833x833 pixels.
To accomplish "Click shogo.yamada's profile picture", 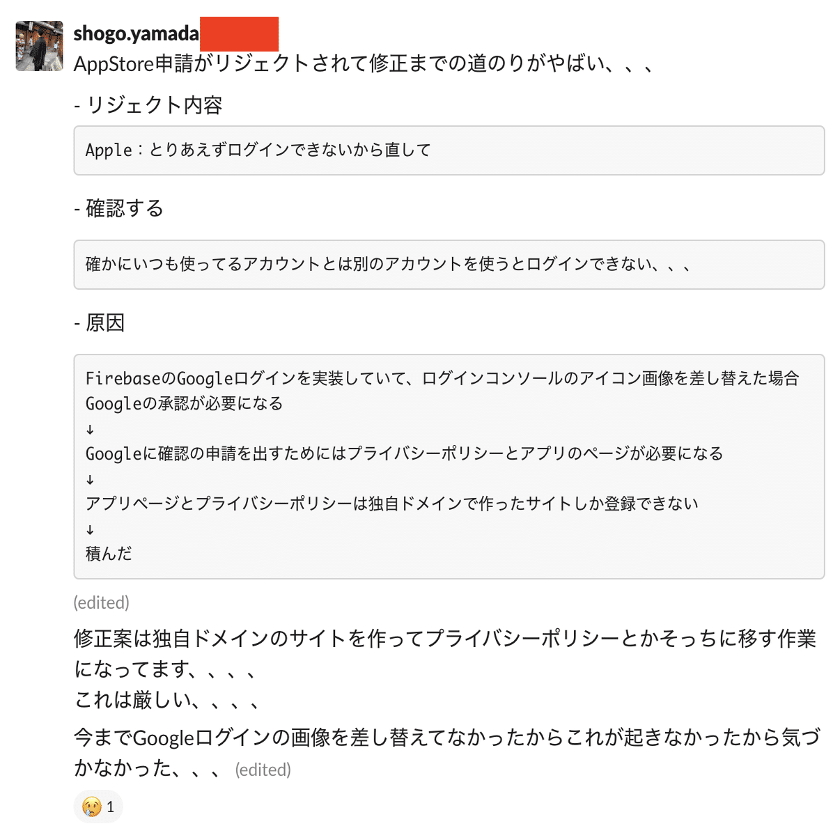I will 38,46.
